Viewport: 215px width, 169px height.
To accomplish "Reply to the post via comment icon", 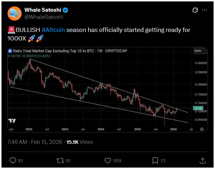I will 12,160.
